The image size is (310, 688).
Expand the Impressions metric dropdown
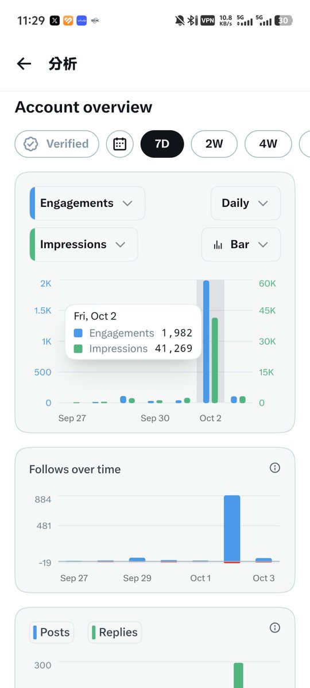[84, 244]
